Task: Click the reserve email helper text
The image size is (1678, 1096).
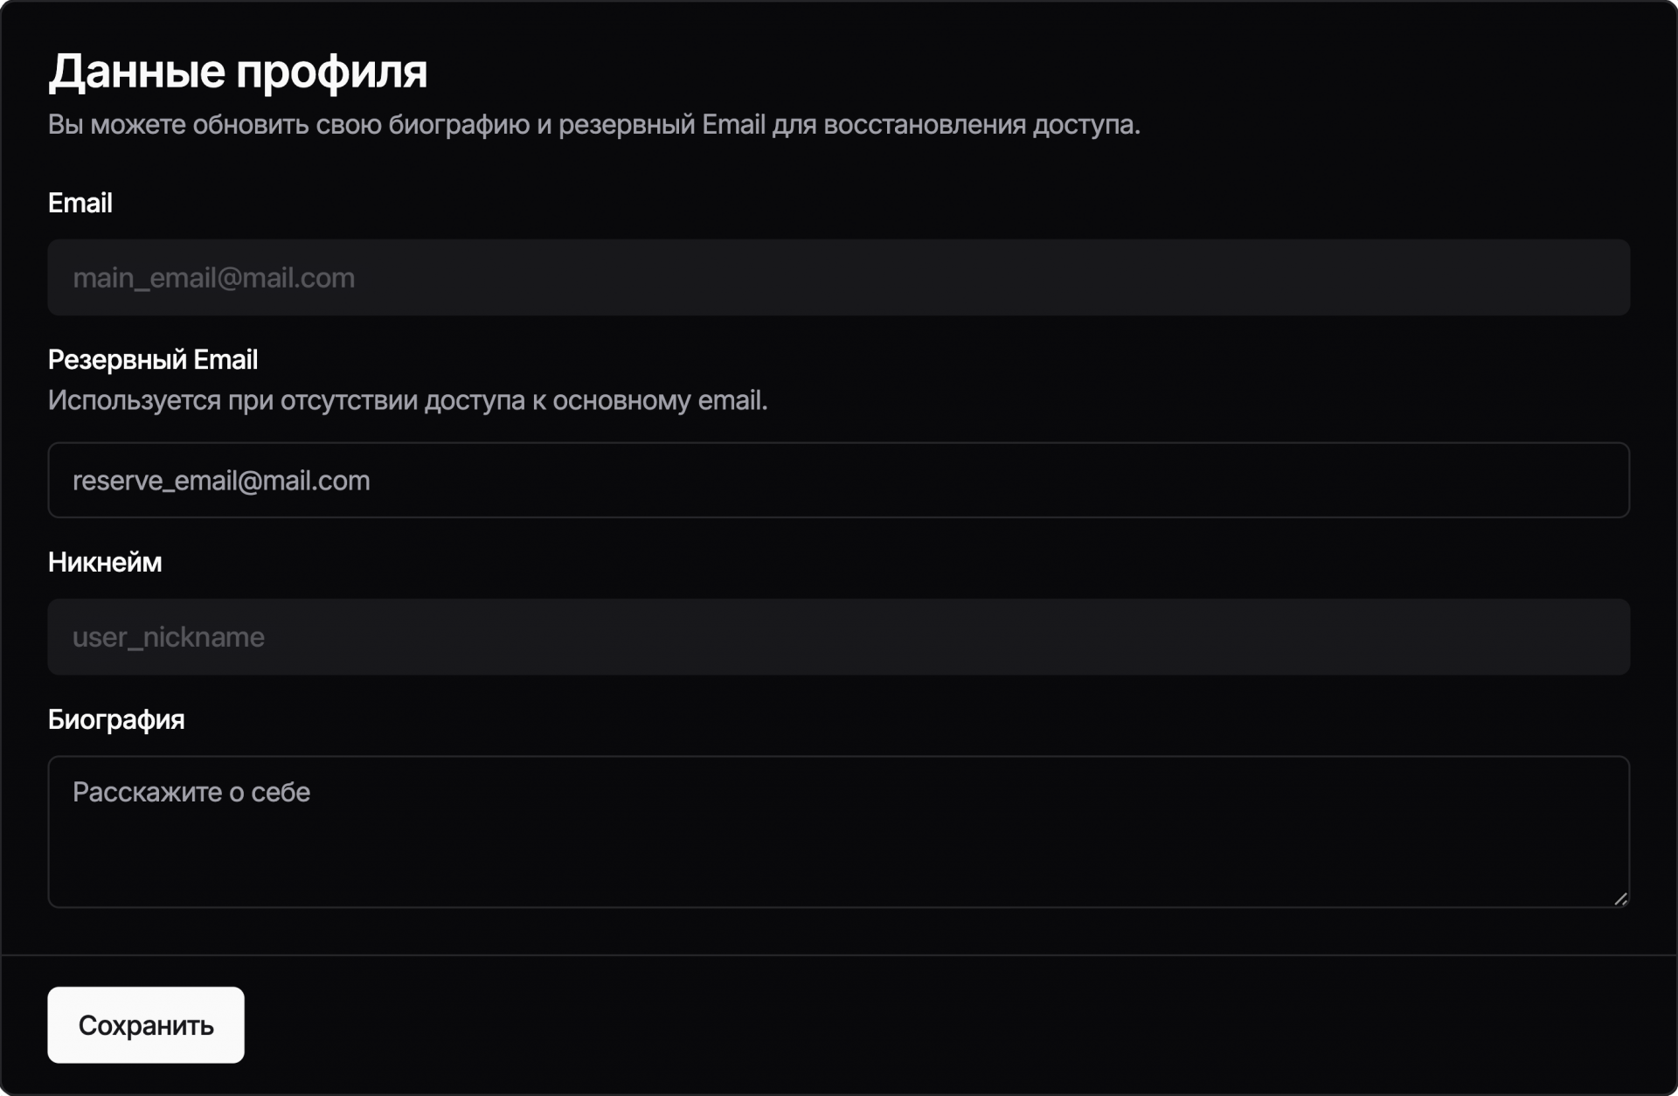Action: tap(407, 400)
